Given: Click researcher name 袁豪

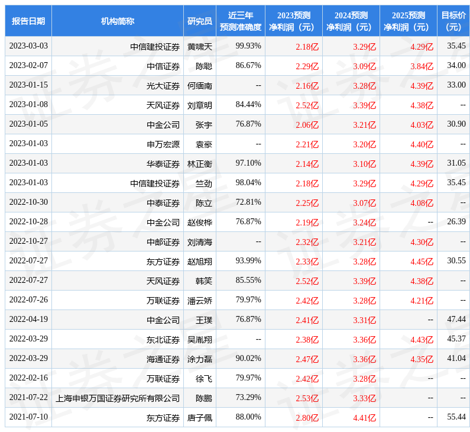Looking at the screenshot, I should click(204, 144).
